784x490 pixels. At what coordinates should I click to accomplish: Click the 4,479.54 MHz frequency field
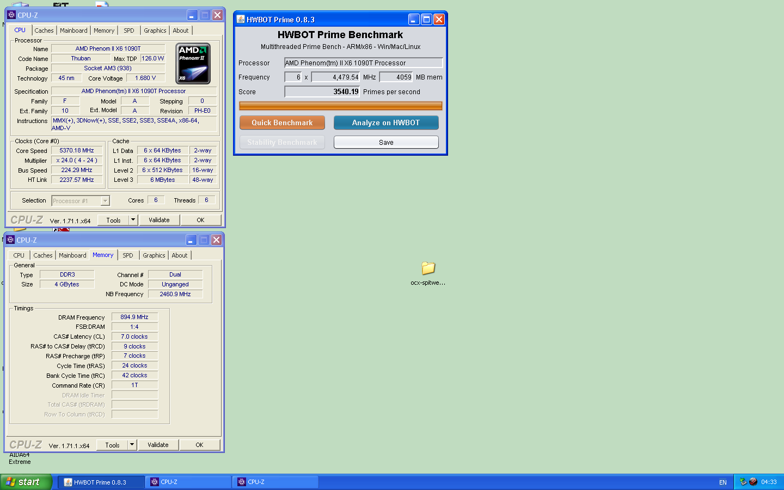coord(336,77)
